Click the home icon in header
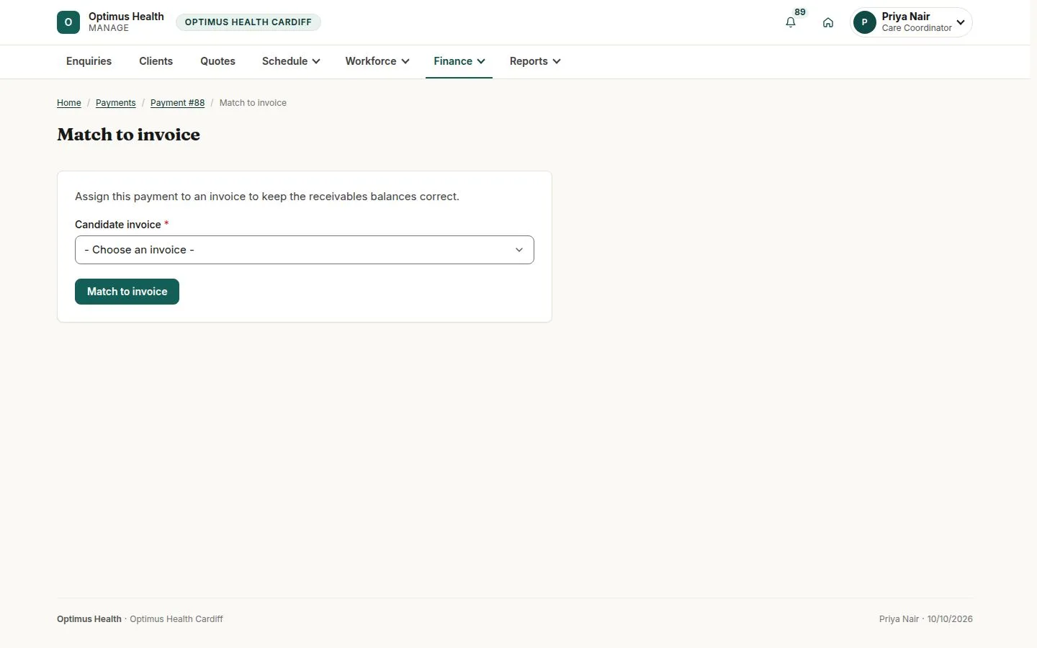Image resolution: width=1037 pixels, height=648 pixels. [x=828, y=22]
